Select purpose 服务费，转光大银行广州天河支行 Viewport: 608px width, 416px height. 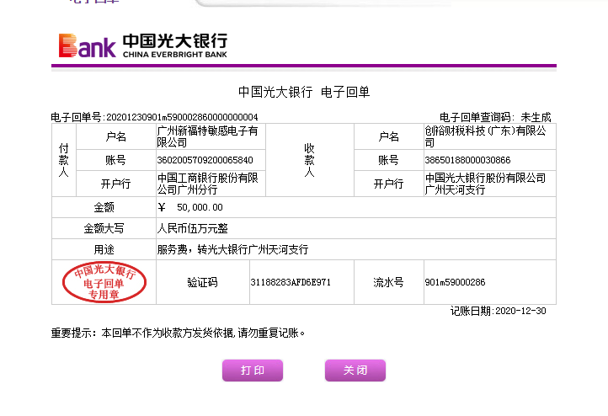pyautogui.click(x=232, y=249)
